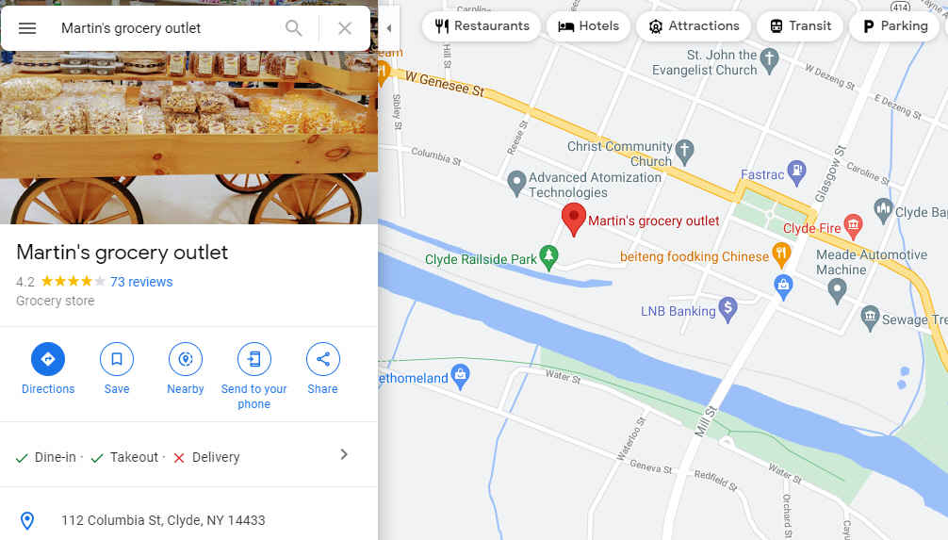
Task: Click the Share icon
Action: click(x=323, y=359)
